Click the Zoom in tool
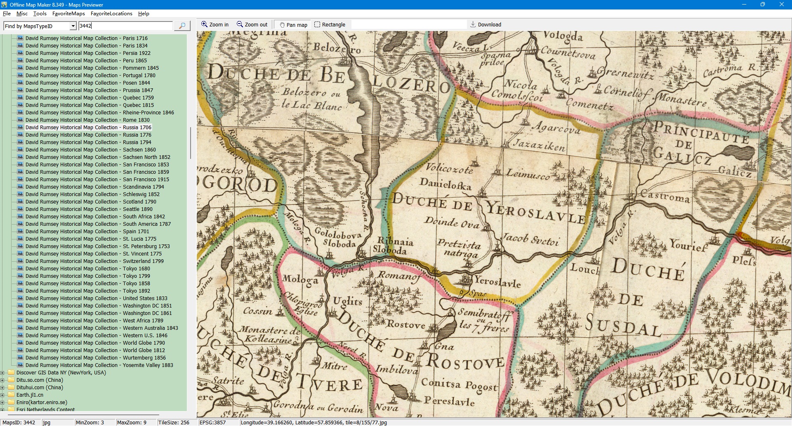The image size is (792, 426). [214, 25]
